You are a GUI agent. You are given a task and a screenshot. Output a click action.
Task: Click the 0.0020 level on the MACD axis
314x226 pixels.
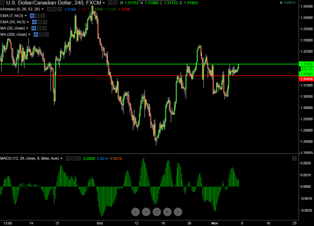(306, 163)
